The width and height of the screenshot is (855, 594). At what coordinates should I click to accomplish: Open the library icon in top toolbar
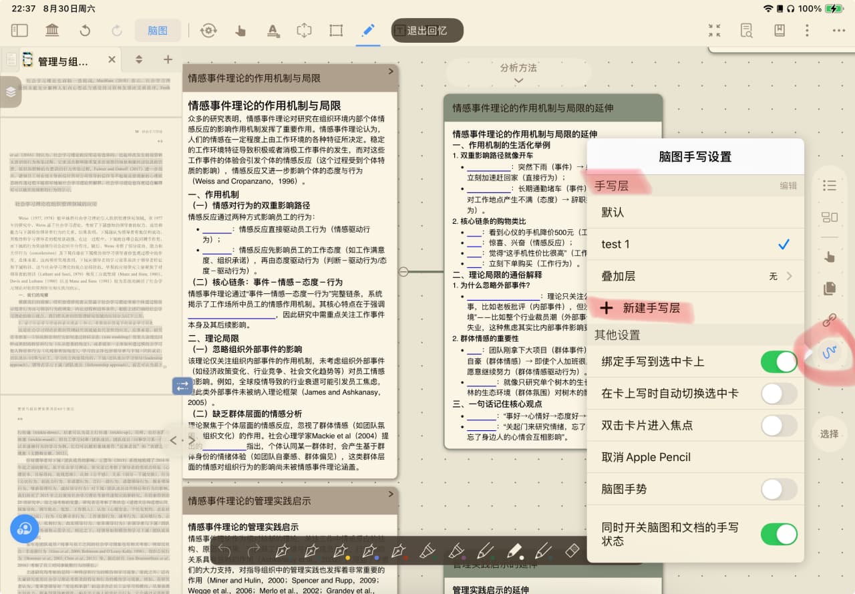[52, 30]
